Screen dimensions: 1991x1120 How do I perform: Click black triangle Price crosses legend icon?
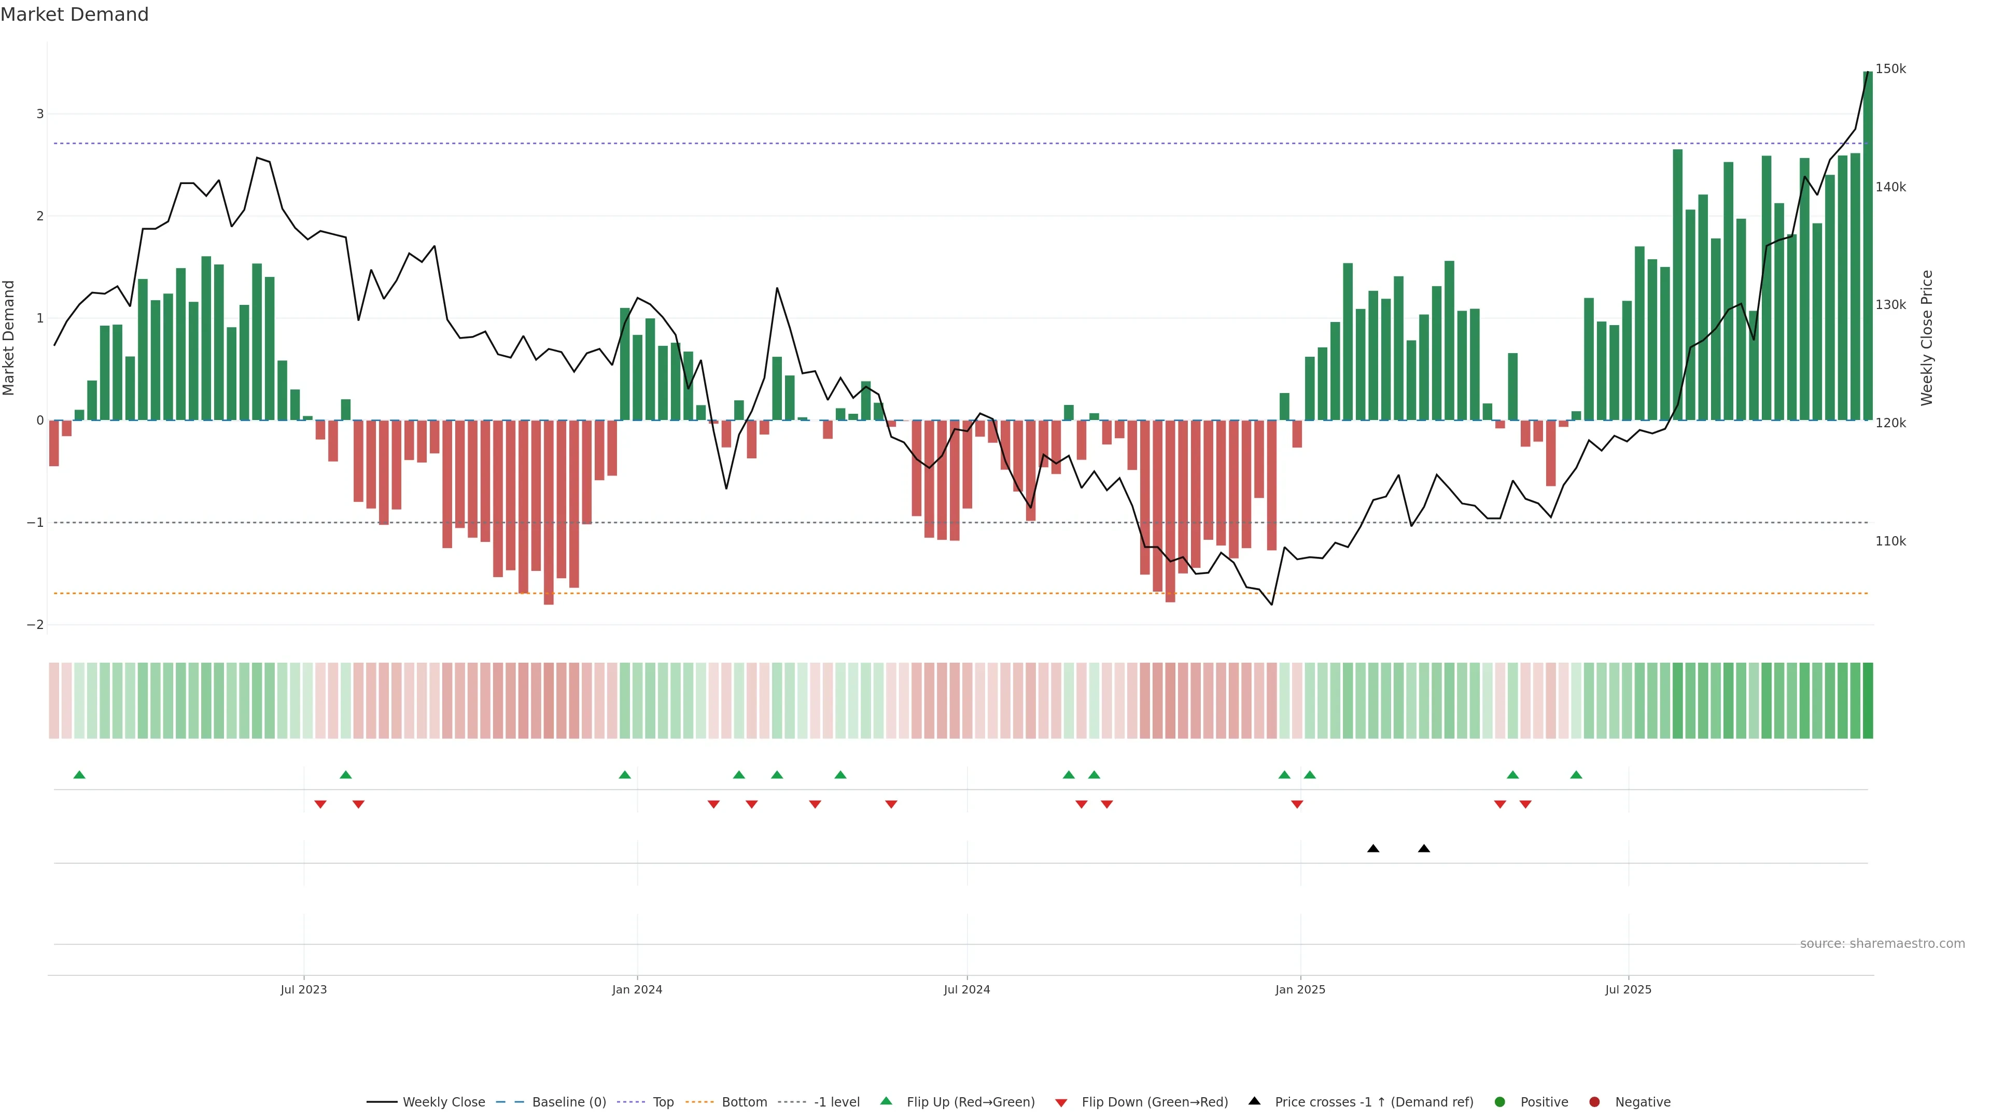click(x=1254, y=1101)
